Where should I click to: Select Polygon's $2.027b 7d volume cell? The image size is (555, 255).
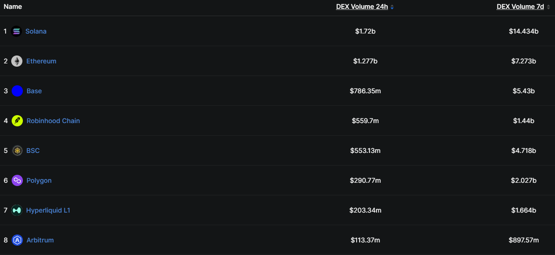click(x=524, y=181)
